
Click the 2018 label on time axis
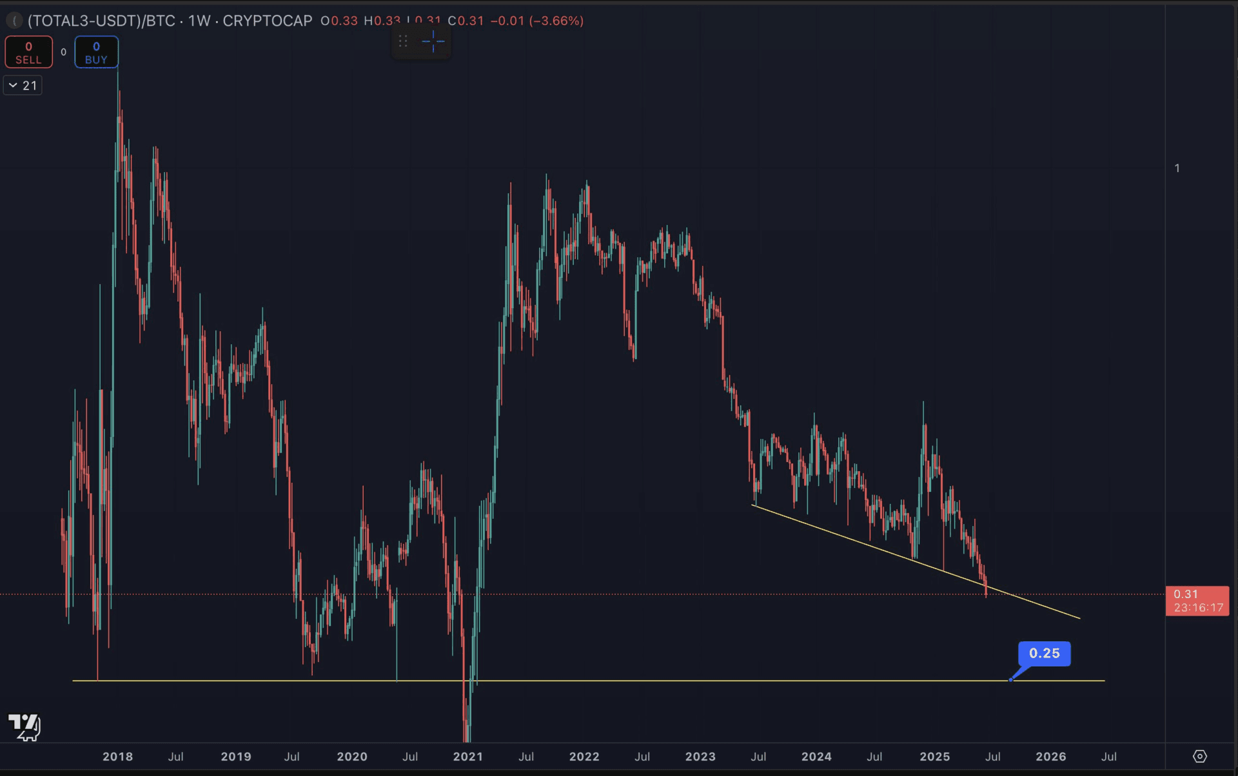coord(117,757)
